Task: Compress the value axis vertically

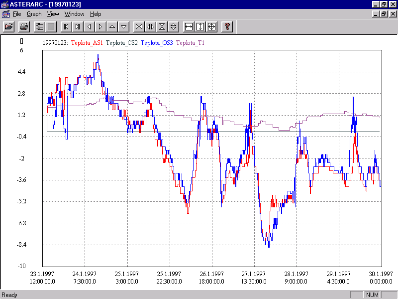Action: 162,26
